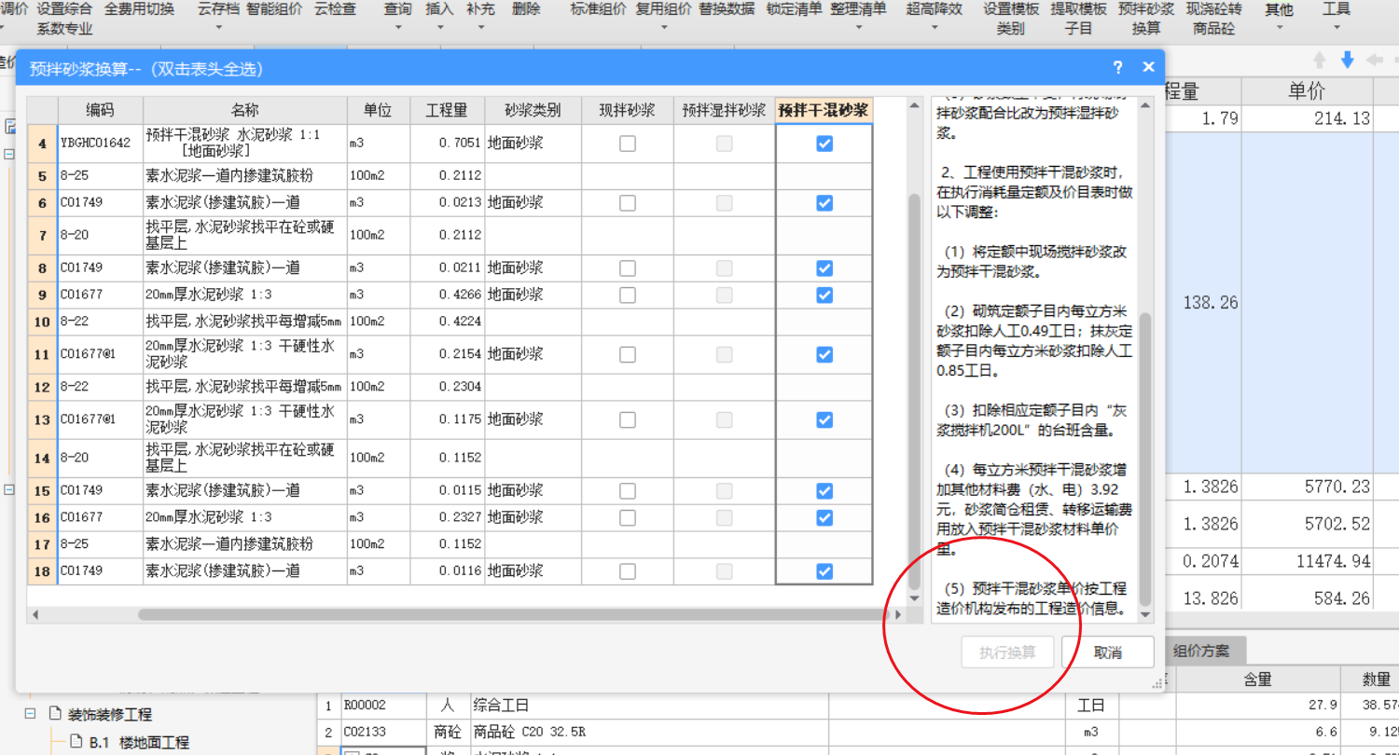Click document icon beside 装饰装修工程
Screen dimensions: 1399x755
(x=54, y=715)
